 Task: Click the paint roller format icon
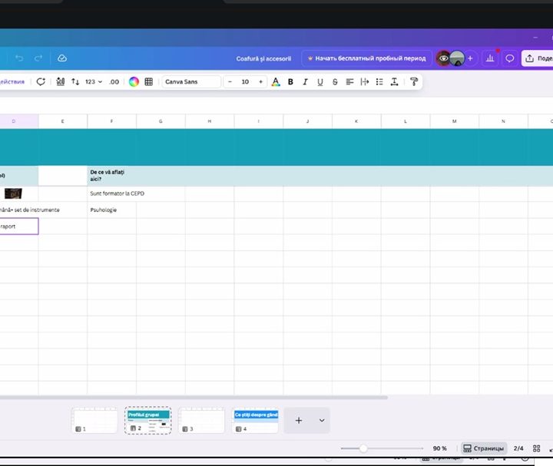coord(414,81)
